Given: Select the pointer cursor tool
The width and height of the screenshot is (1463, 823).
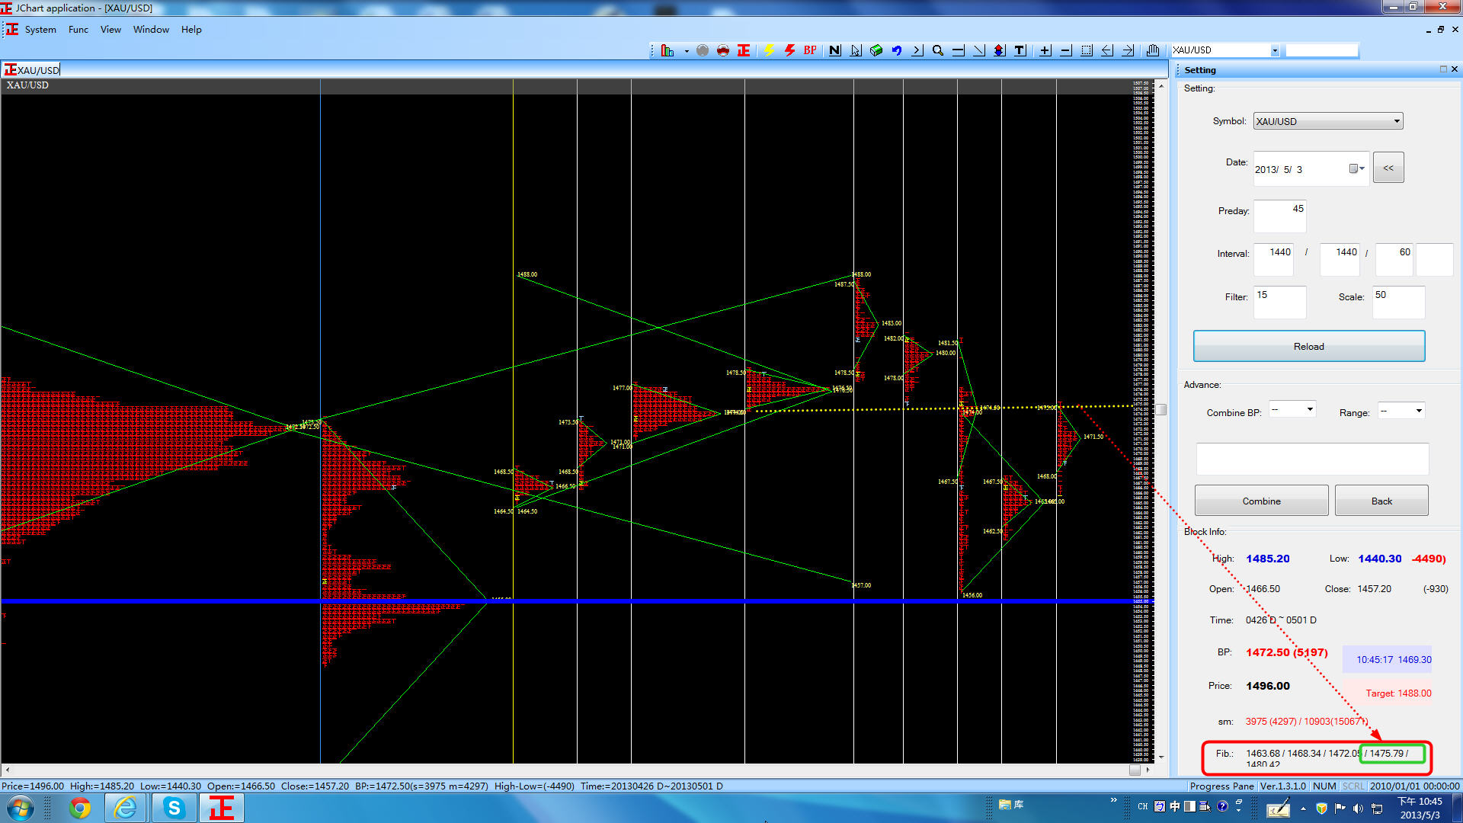Looking at the screenshot, I should tap(856, 50).
